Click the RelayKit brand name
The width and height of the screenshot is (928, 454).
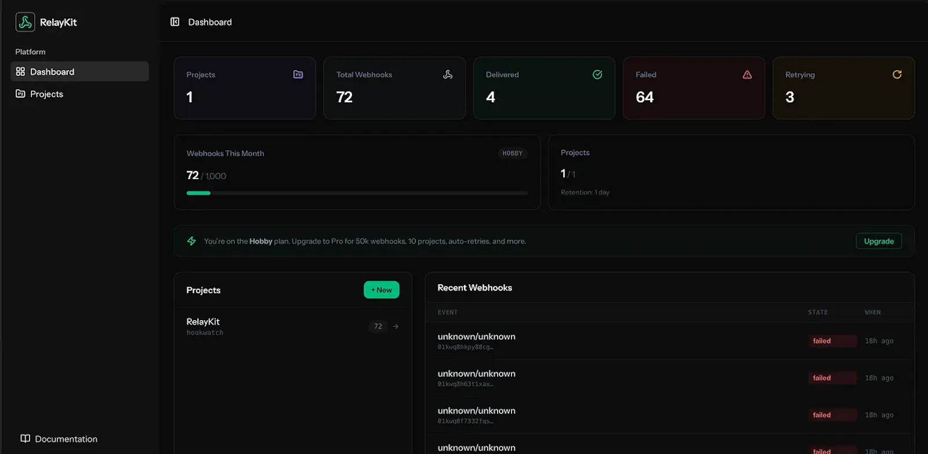[x=58, y=23]
